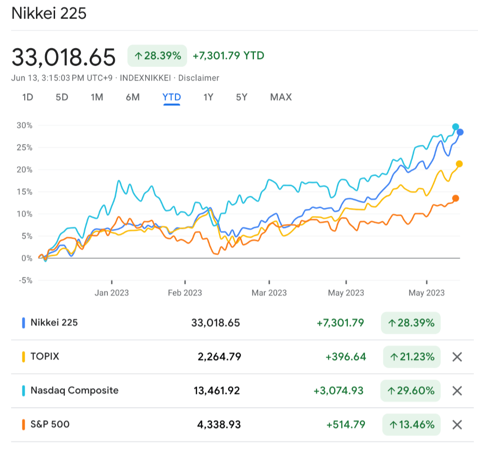478x449 pixels.
Task: Click the S&P 500 13.46% change badge
Action: 412,425
